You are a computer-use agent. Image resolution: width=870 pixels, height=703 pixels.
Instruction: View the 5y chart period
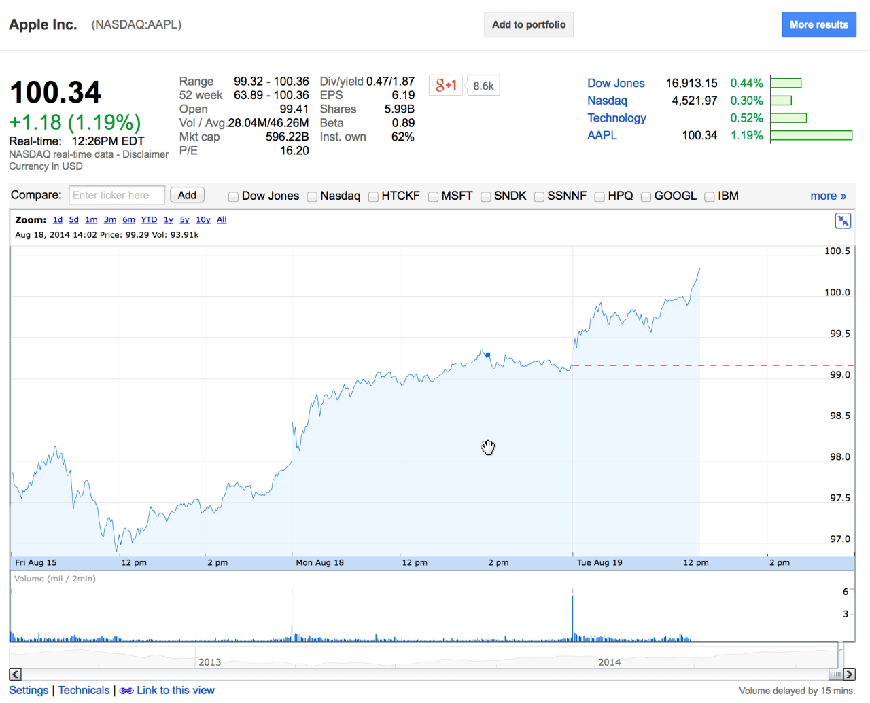(x=184, y=219)
